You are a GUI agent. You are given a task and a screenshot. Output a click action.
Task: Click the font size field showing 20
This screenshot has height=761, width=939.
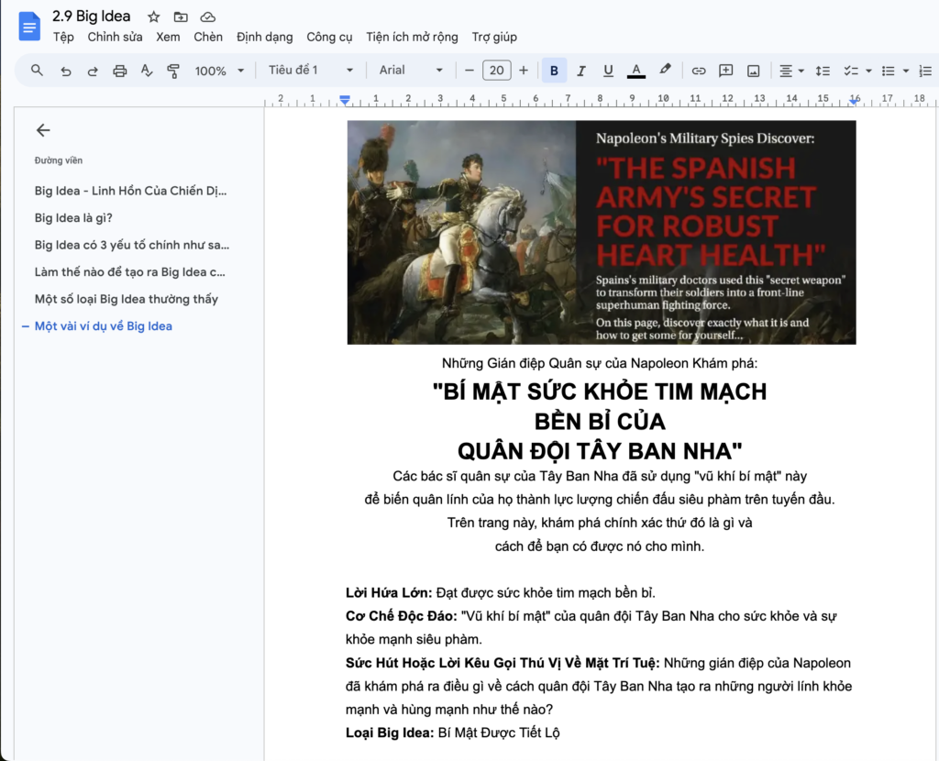(496, 70)
